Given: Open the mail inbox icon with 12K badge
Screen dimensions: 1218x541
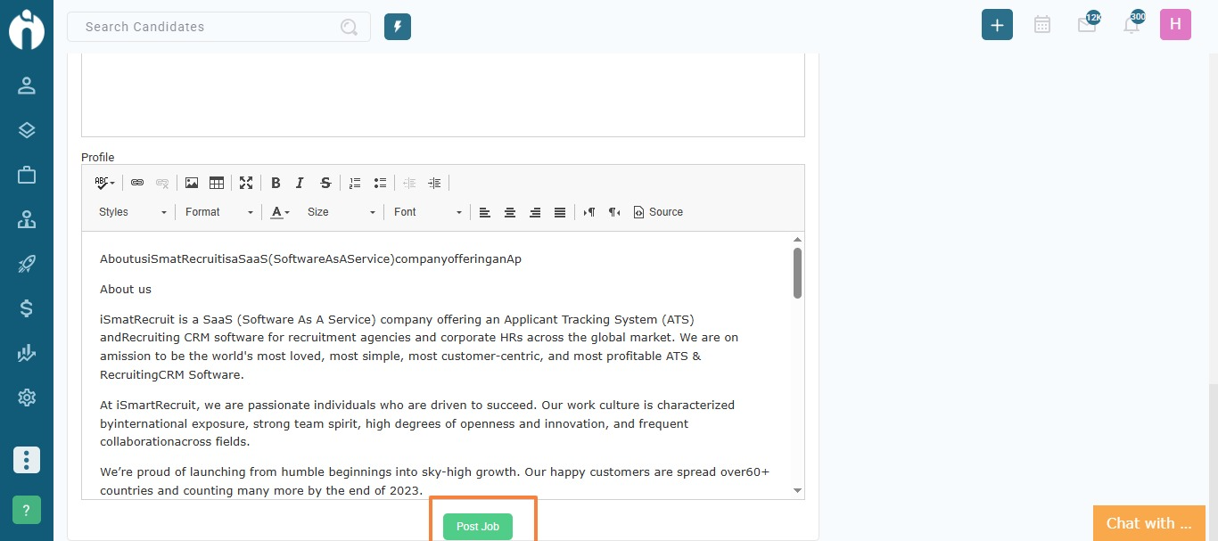Looking at the screenshot, I should [x=1087, y=24].
